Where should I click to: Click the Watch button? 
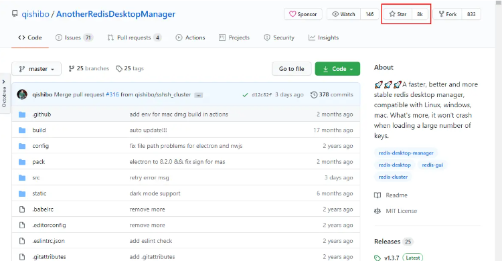(x=344, y=14)
